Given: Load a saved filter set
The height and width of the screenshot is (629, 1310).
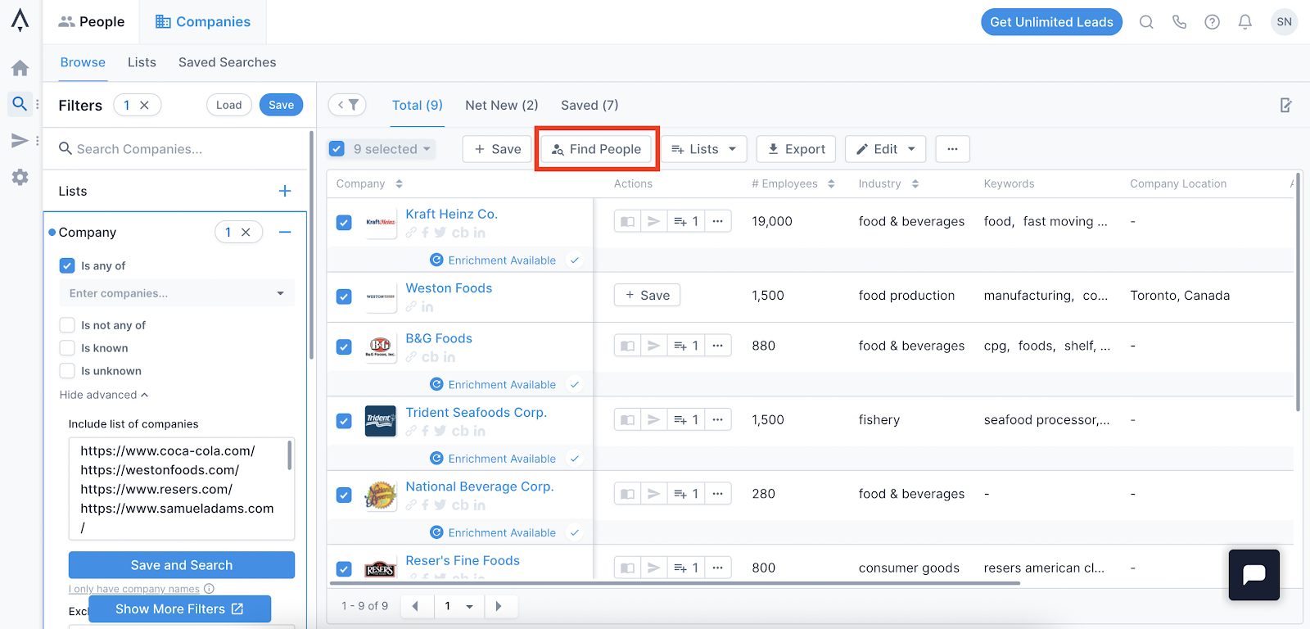Looking at the screenshot, I should tap(229, 105).
